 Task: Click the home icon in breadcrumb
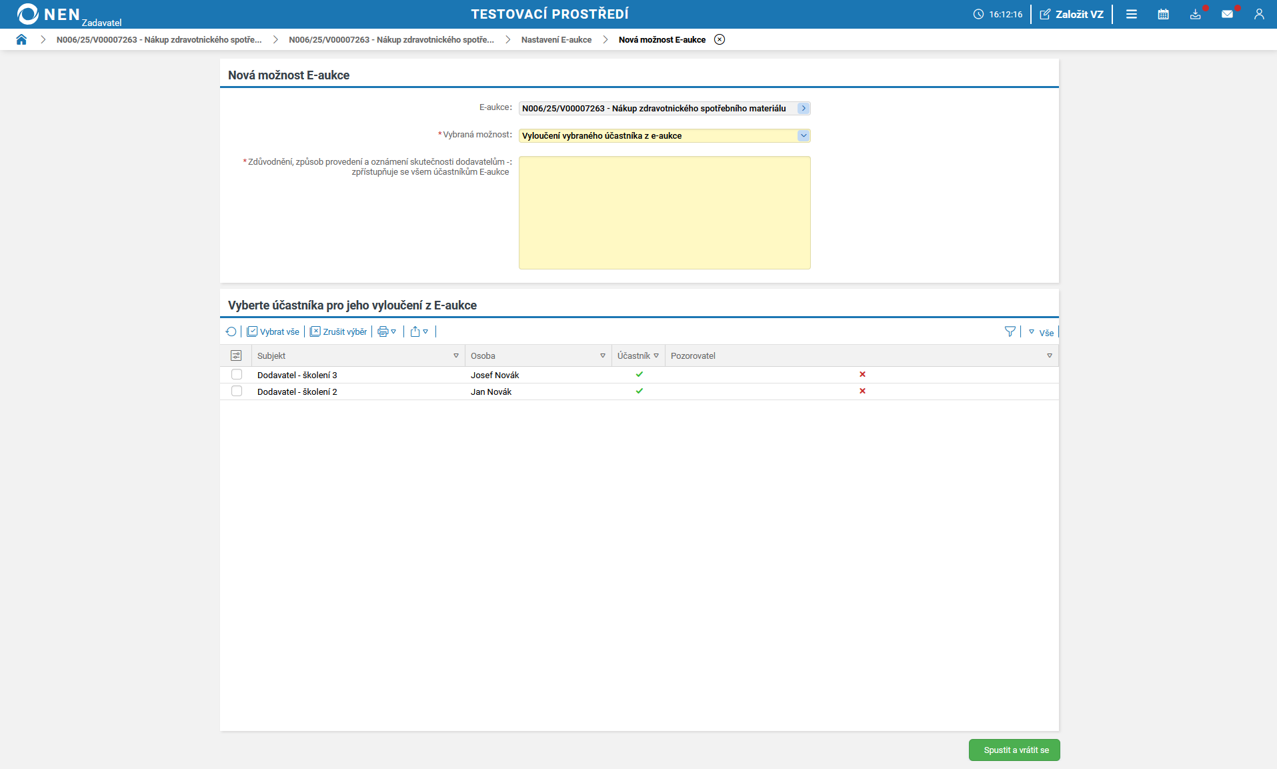21,40
